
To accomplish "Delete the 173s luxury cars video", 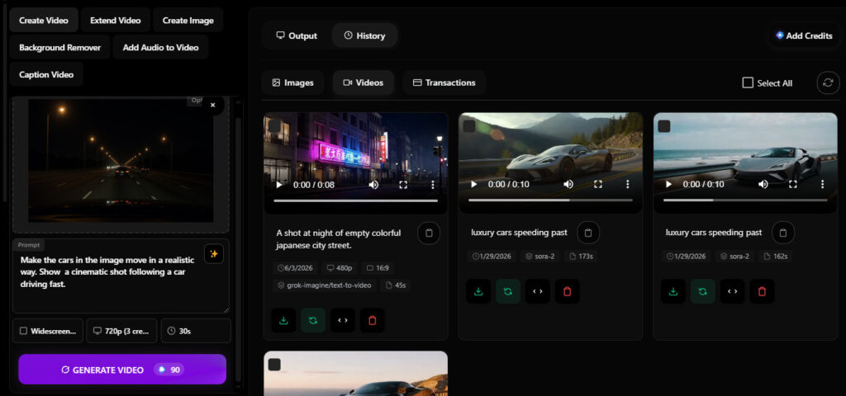I will click(567, 291).
